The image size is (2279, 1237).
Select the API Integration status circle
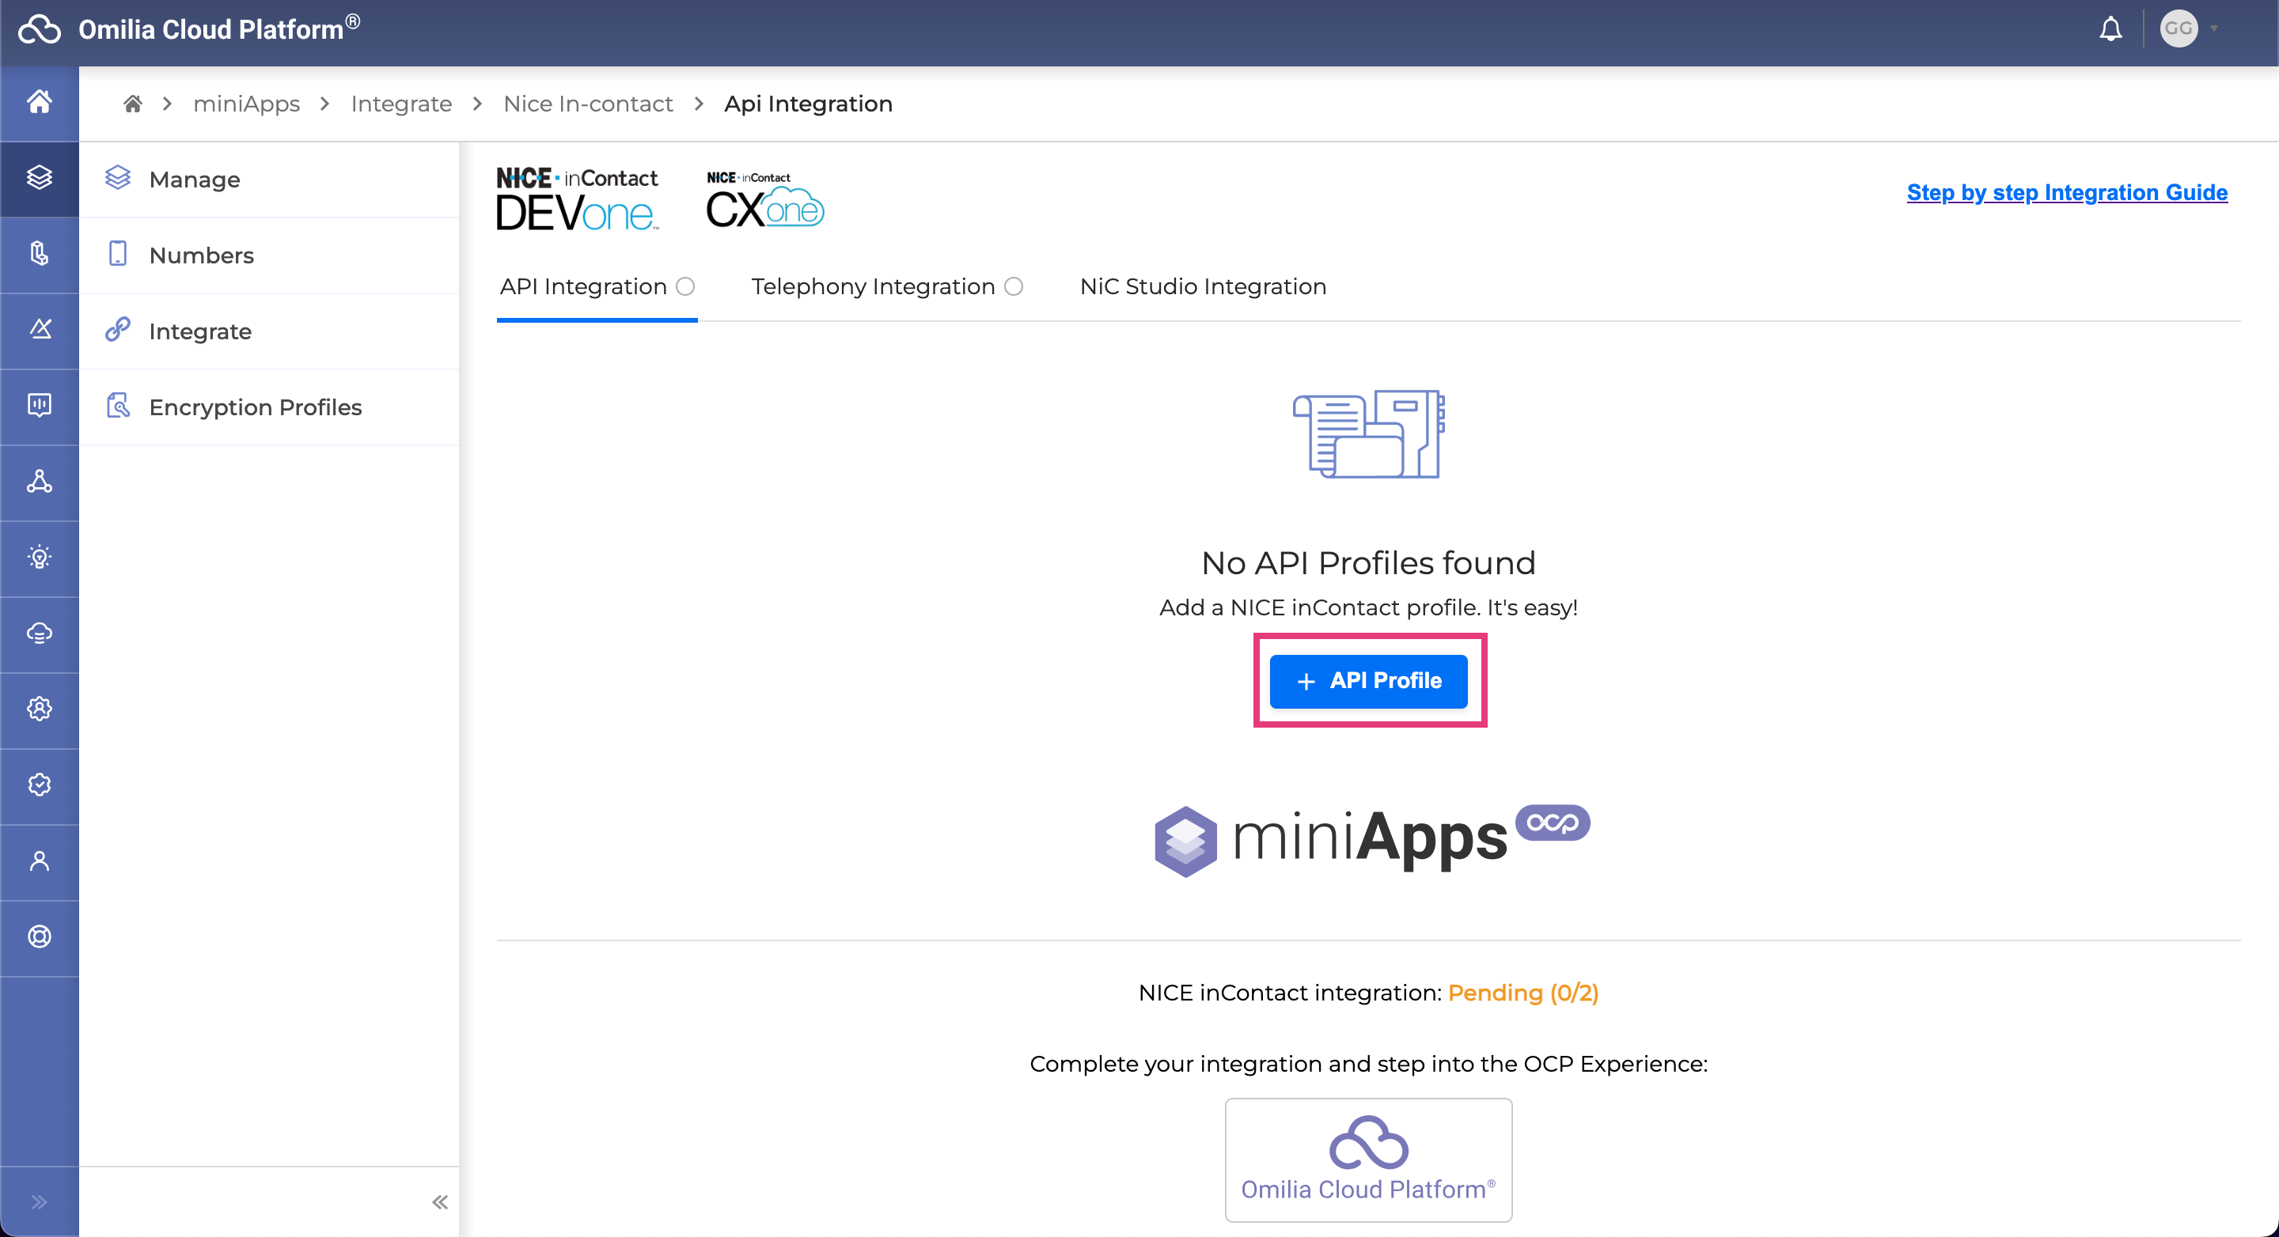tap(685, 286)
